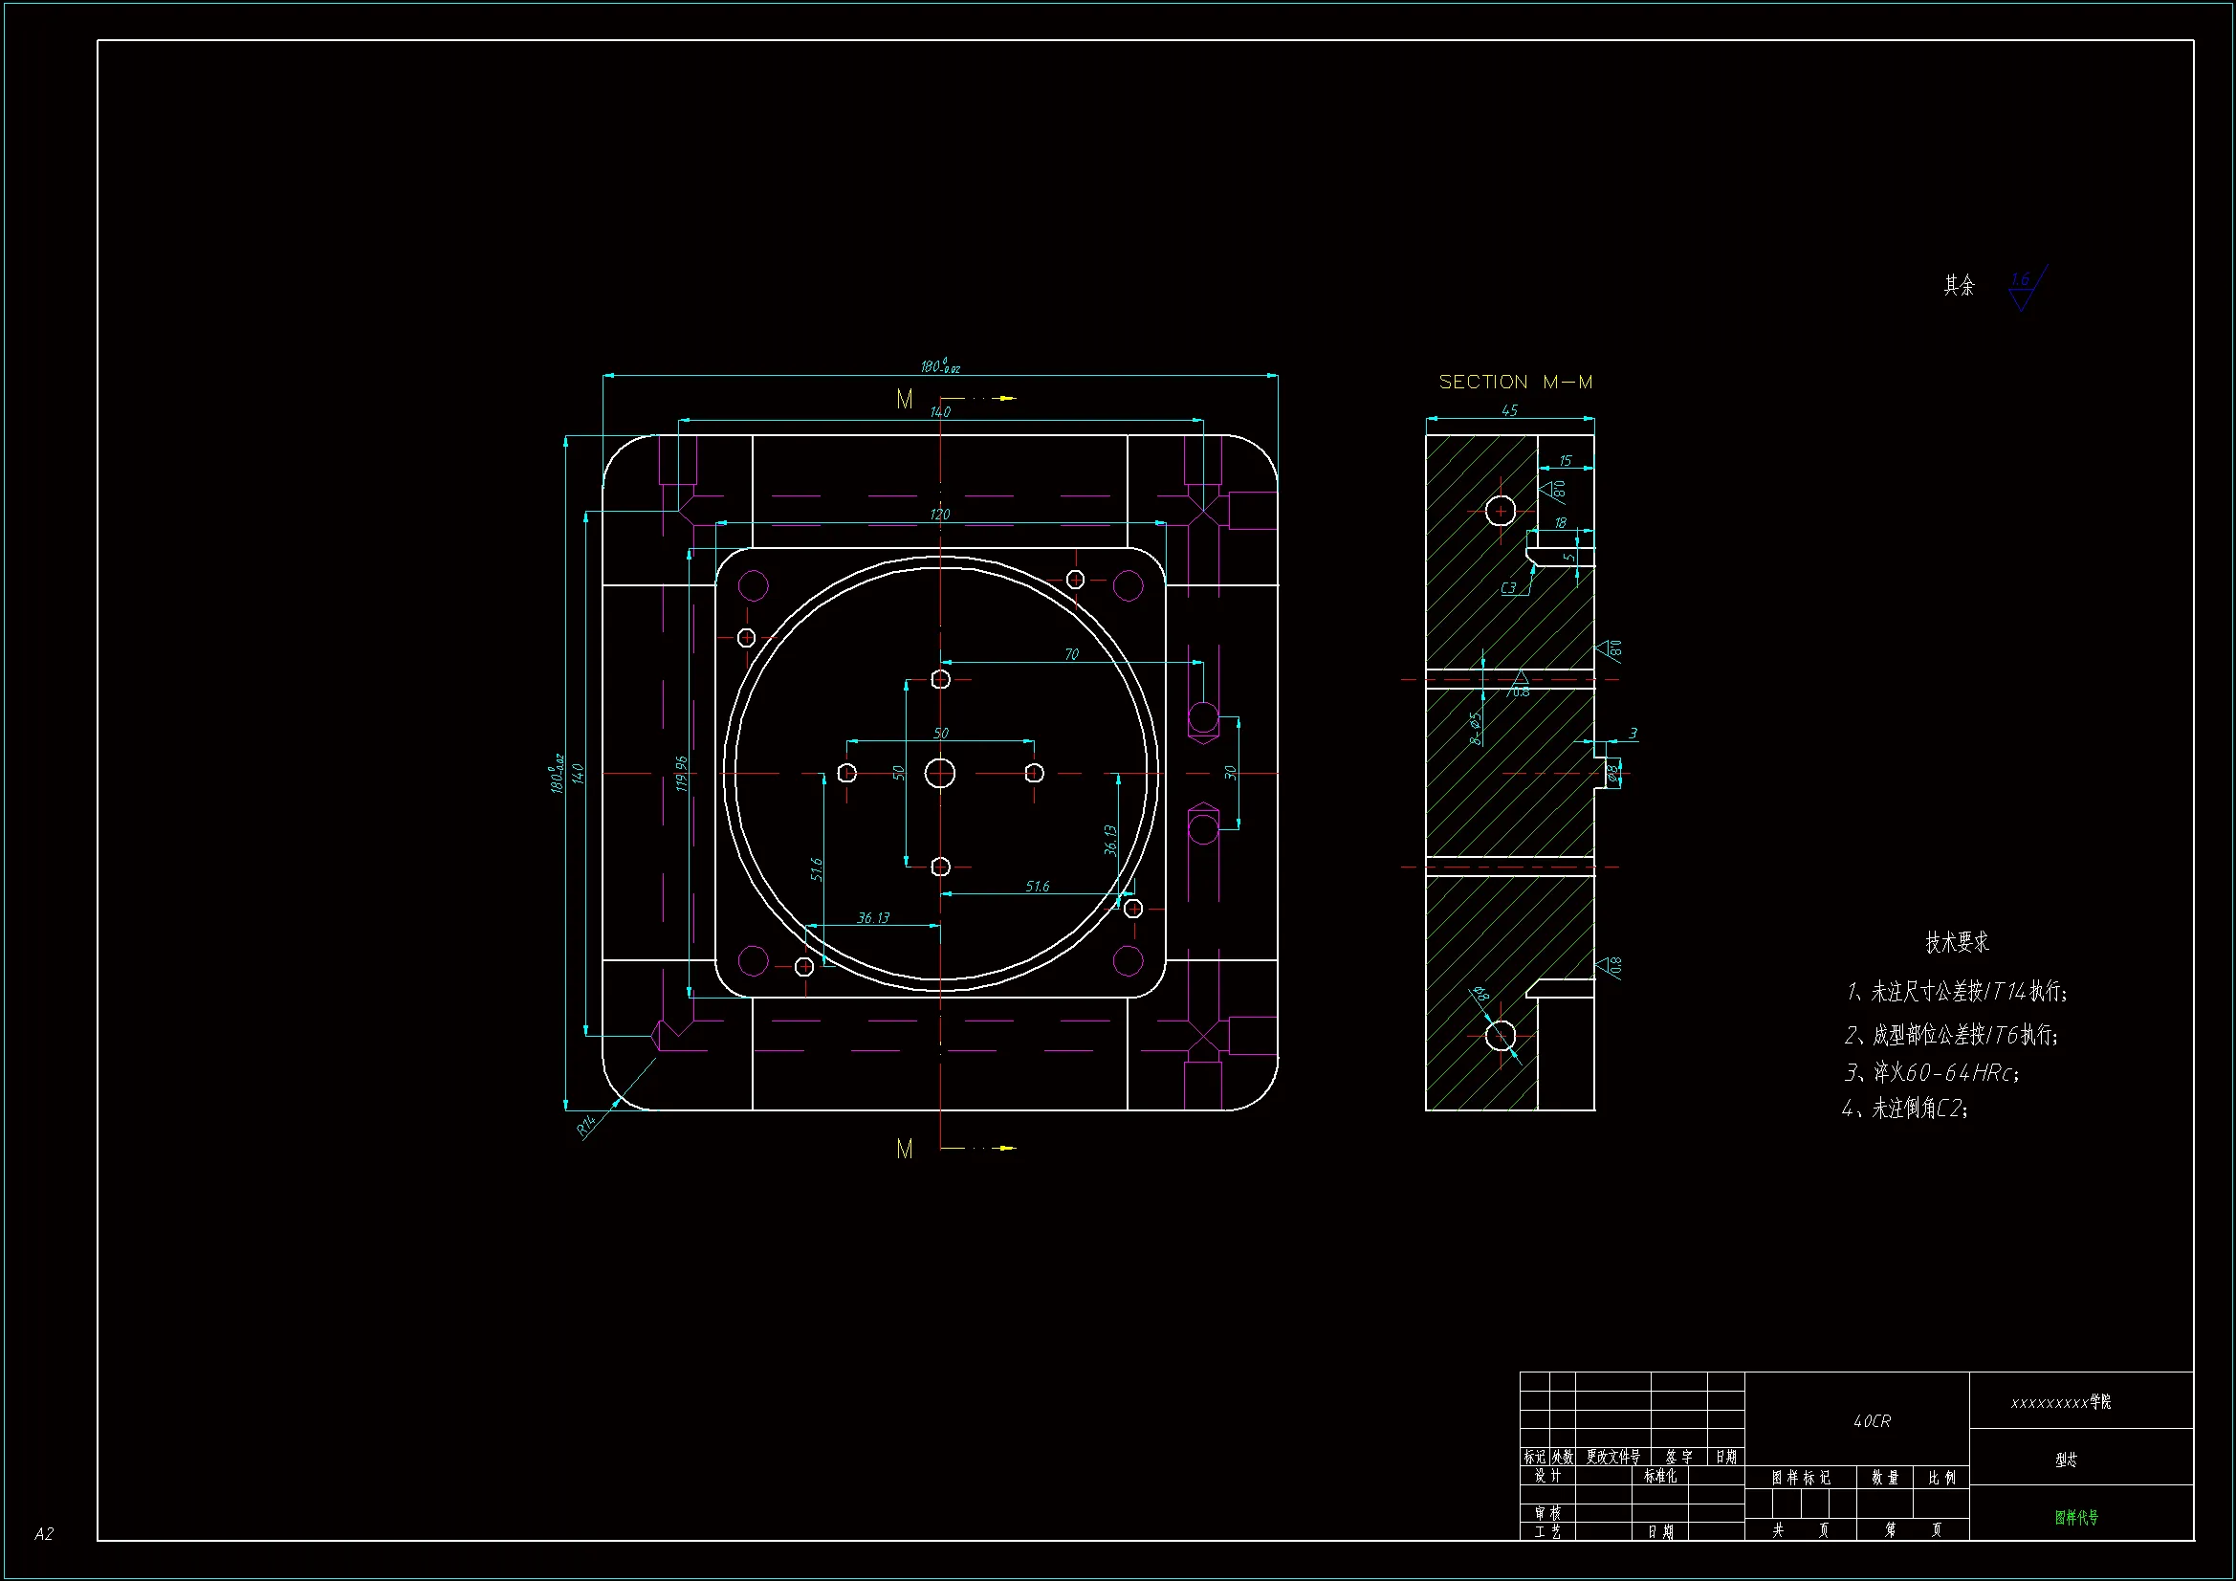Select the 型芯 part name cell
This screenshot has width=2236, height=1581.
(2066, 1460)
